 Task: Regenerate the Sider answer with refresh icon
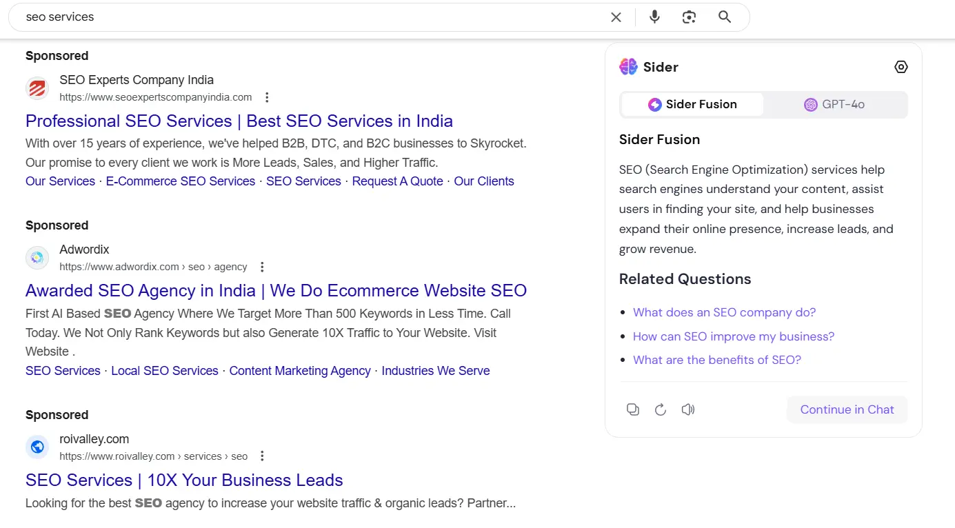pyautogui.click(x=660, y=409)
